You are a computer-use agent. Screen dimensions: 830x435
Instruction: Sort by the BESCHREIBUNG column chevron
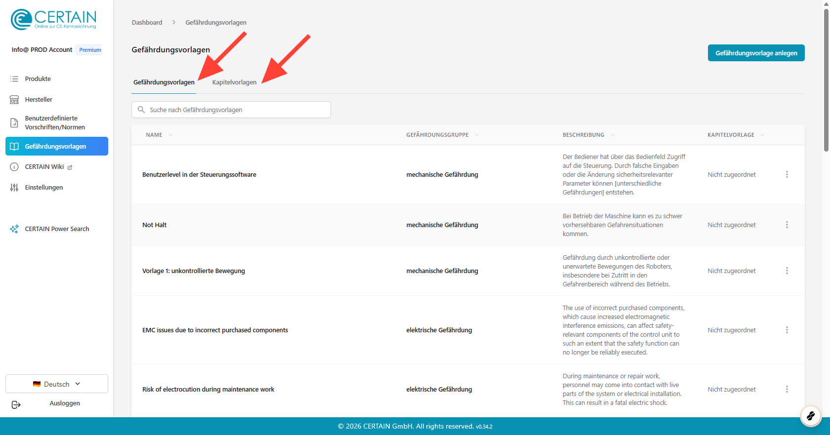(x=613, y=135)
